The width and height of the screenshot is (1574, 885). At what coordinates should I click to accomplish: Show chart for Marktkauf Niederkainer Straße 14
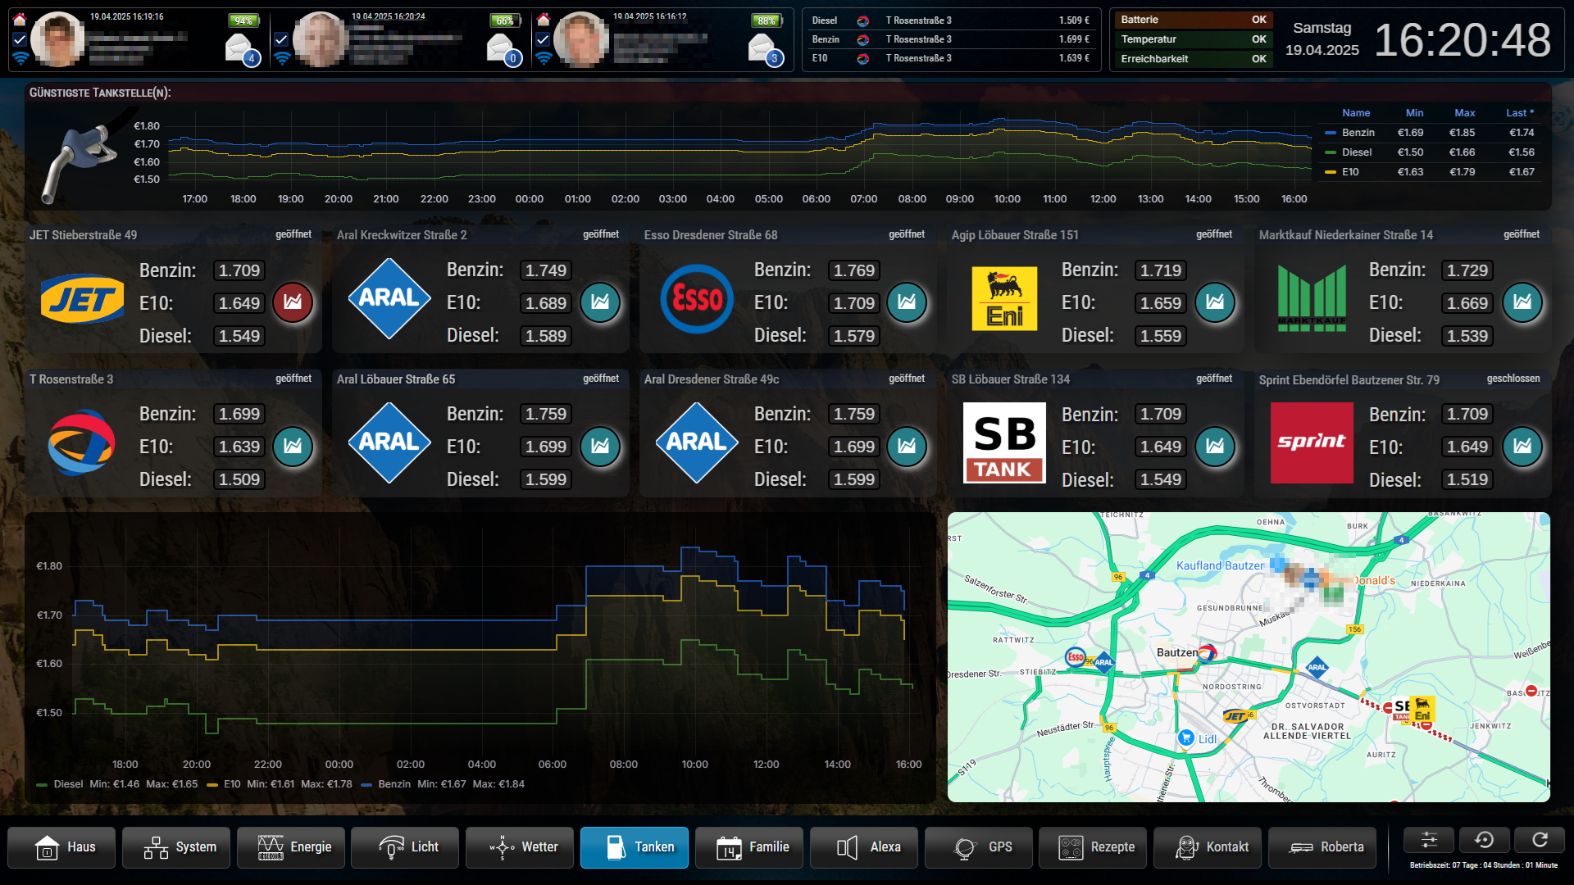point(1522,302)
